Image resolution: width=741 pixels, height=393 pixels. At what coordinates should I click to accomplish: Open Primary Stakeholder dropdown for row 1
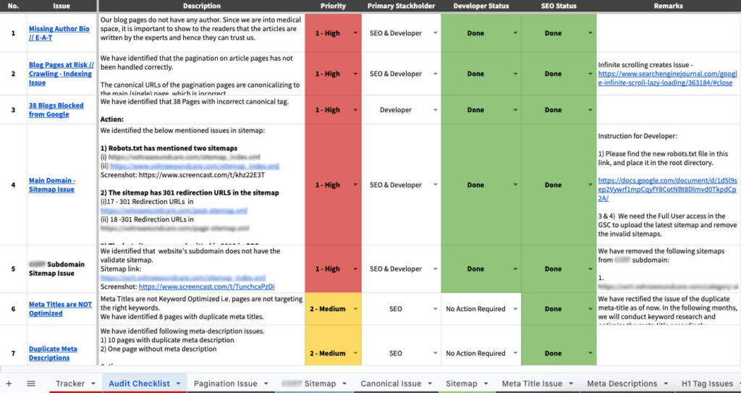(435, 33)
